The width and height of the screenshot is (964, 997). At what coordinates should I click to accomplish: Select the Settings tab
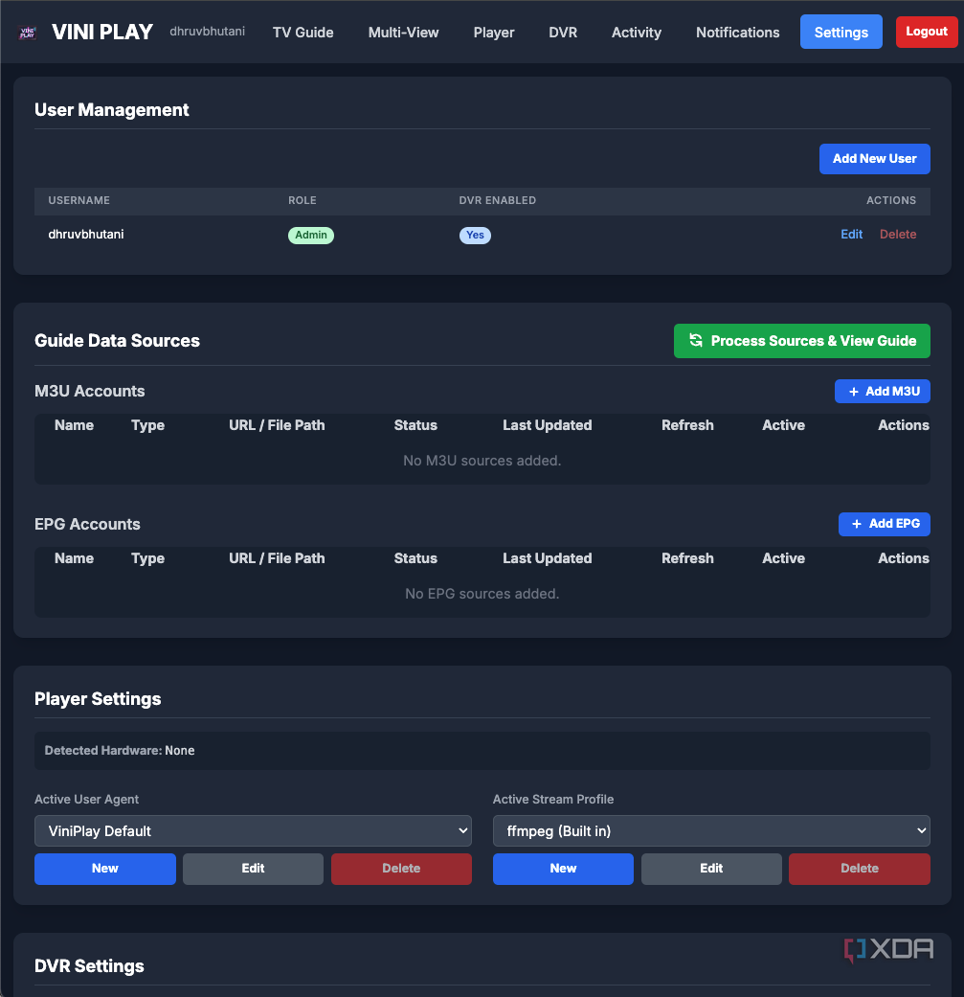(x=841, y=32)
